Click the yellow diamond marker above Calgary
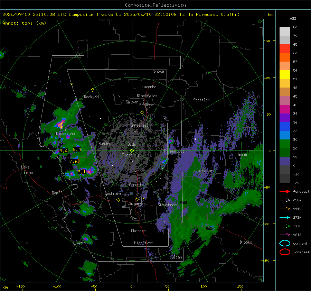The height and width of the screenshot is (291, 311). pyautogui.click(x=136, y=199)
